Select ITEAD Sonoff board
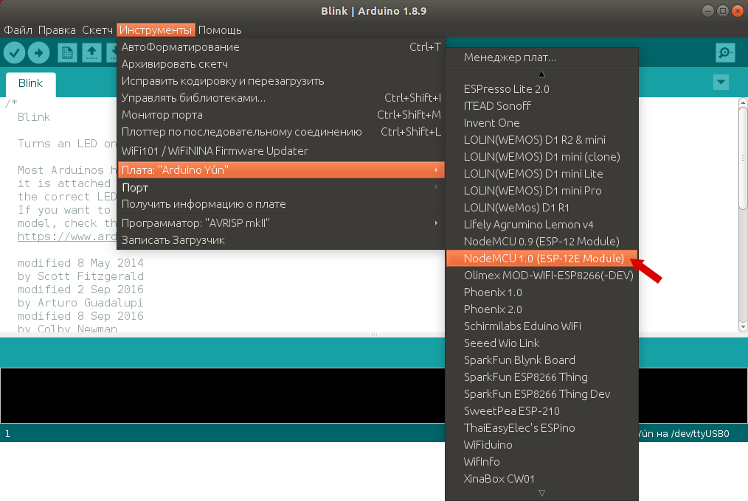Image resolution: width=748 pixels, height=501 pixels. point(542,105)
